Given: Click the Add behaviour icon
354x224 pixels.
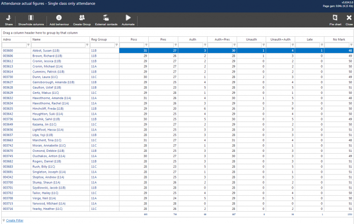Looking at the screenshot, I should (59, 18).
